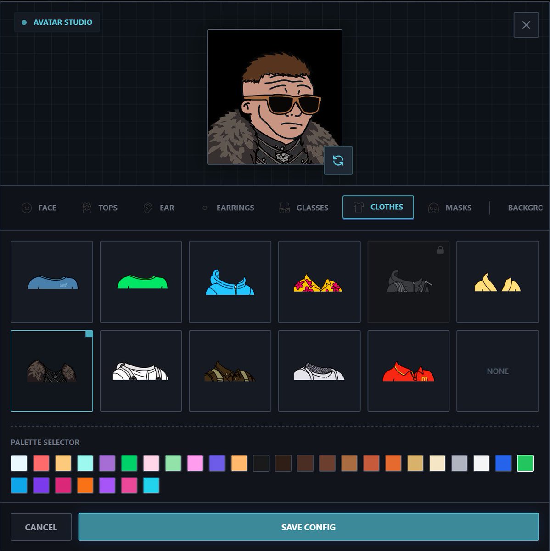Open the GLASSES tab
Image resolution: width=550 pixels, height=551 pixels.
tap(304, 208)
